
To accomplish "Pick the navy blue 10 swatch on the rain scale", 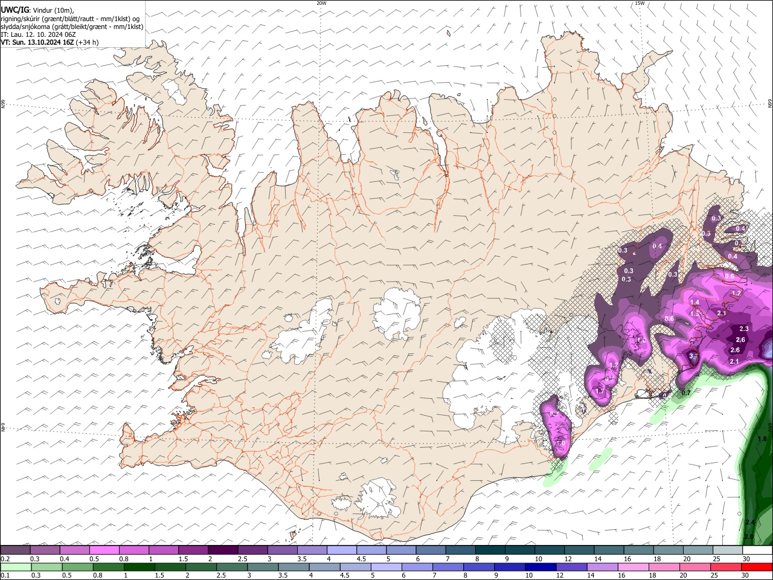I will click(x=540, y=567).
